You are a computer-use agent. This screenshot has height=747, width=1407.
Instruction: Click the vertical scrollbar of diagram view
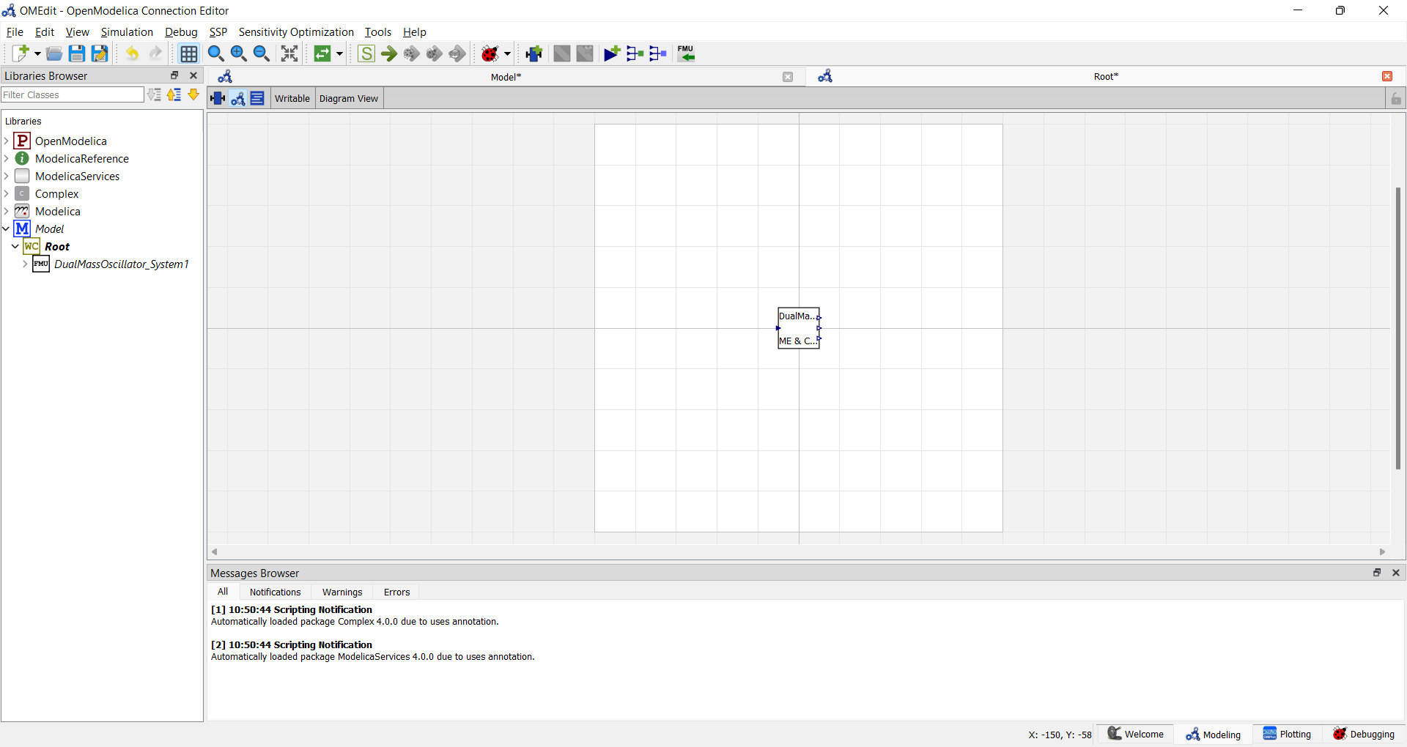click(1397, 328)
